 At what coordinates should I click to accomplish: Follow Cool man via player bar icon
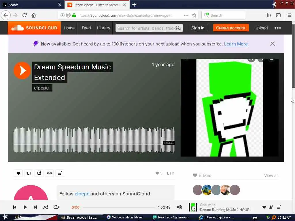tap(271, 207)
